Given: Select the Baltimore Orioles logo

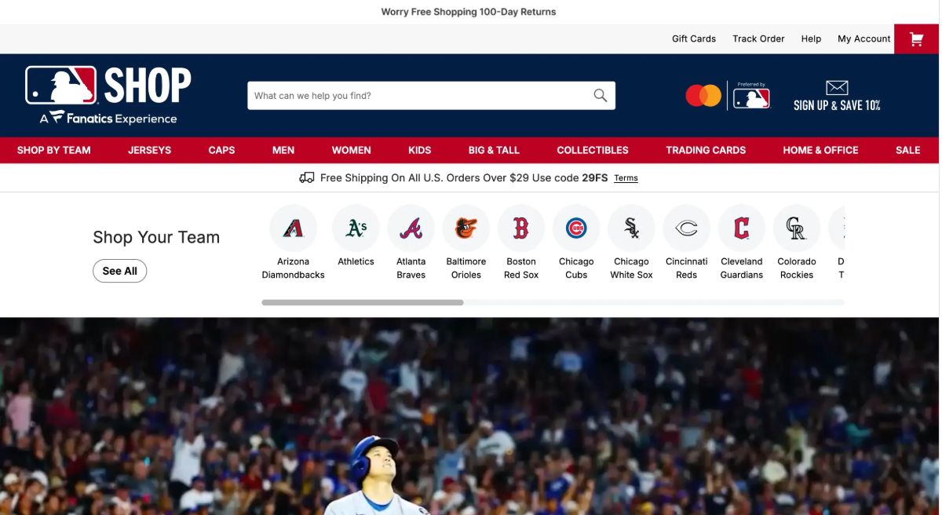Looking at the screenshot, I should [466, 228].
